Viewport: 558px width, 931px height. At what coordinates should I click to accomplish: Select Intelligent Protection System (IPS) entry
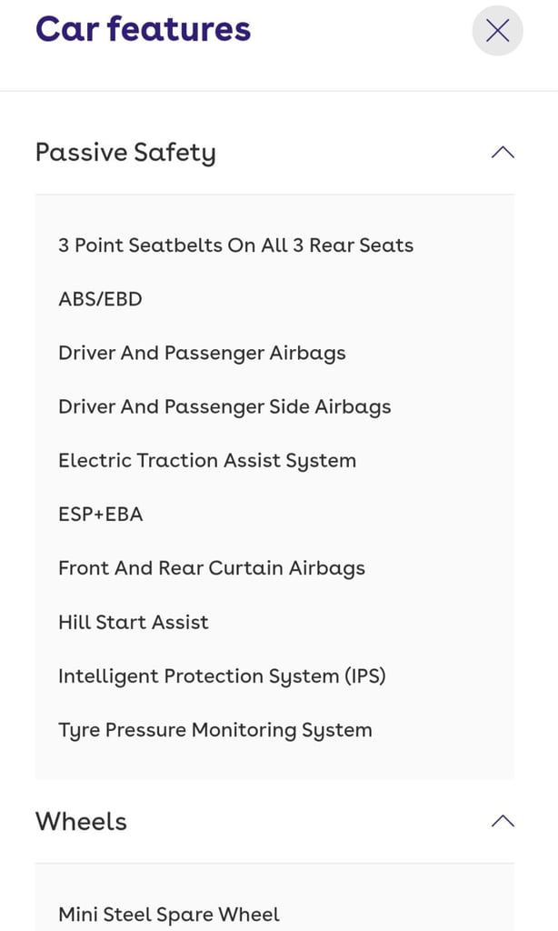[x=222, y=676]
